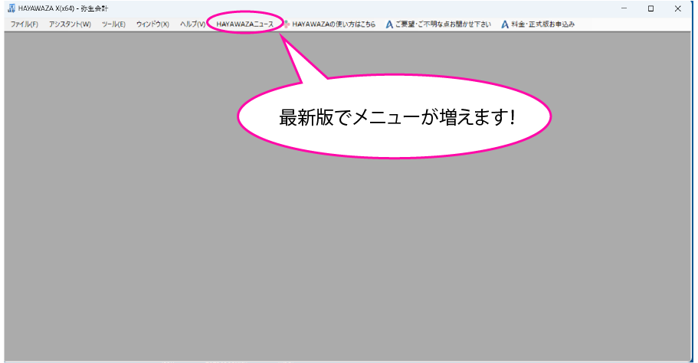Image resolution: width=698 pixels, height=363 pixels.
Task: Open the HAYAWAZAニュース menu item
Action: (x=245, y=25)
